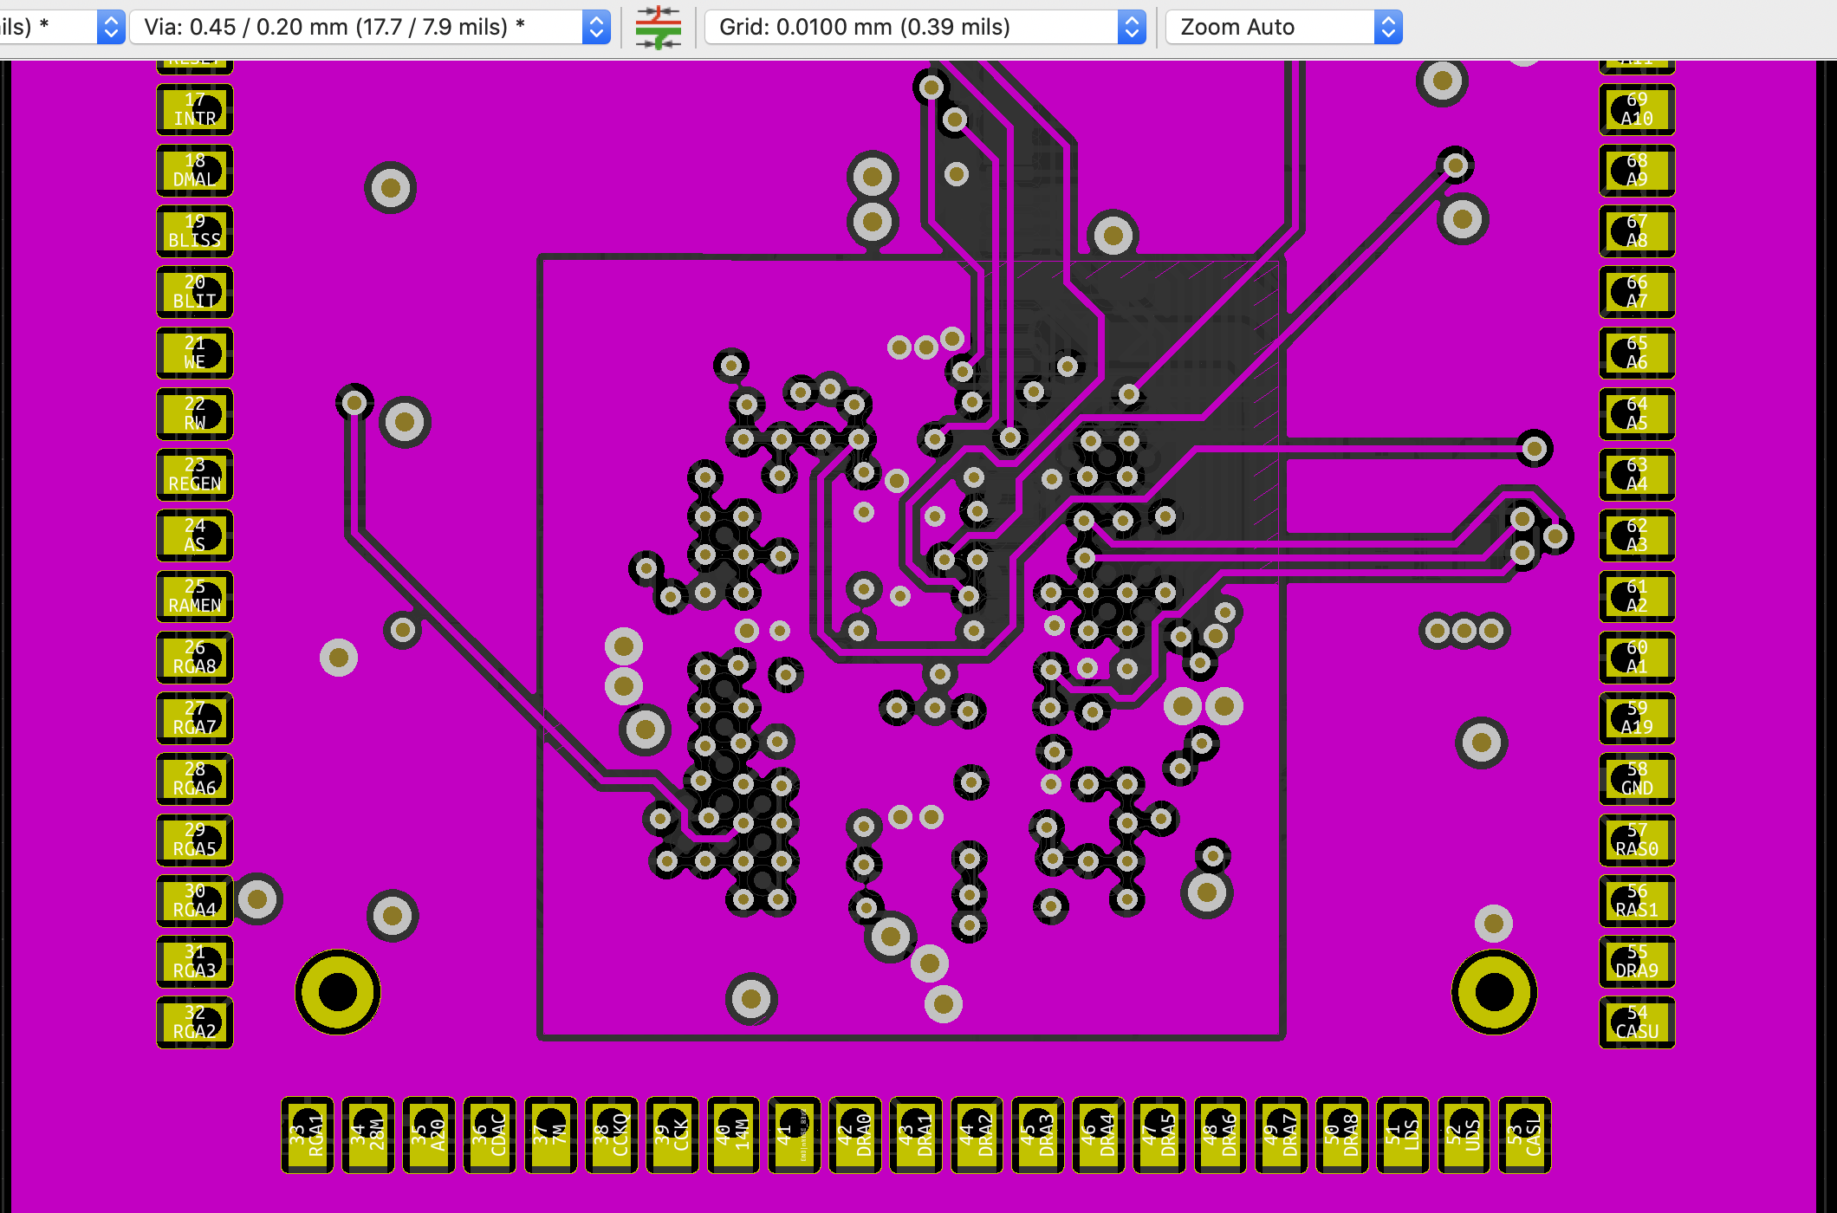The width and height of the screenshot is (1837, 1213).
Task: Click pad 69 A10
Action: pos(1636,110)
